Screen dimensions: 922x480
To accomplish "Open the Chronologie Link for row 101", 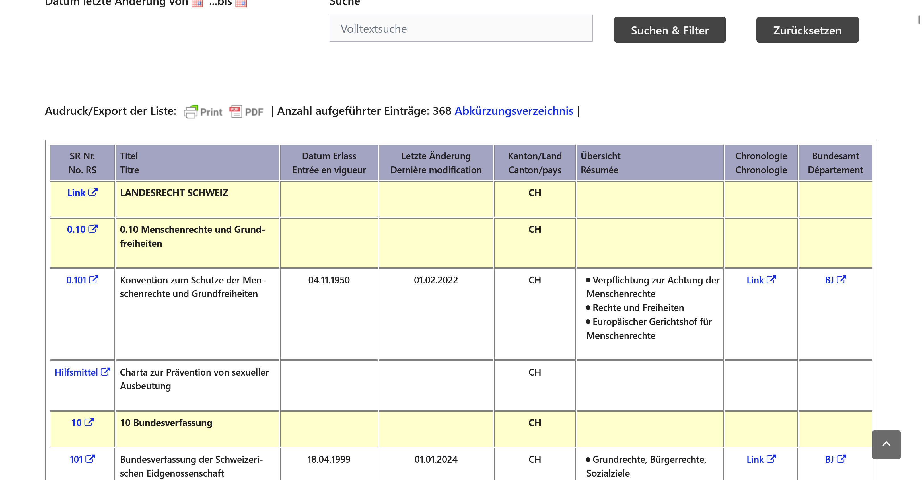I will click(x=761, y=460).
